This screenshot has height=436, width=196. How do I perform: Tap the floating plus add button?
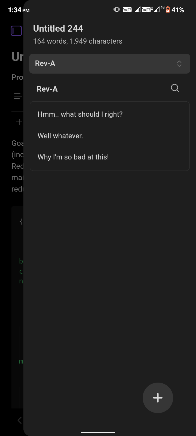[158, 398]
